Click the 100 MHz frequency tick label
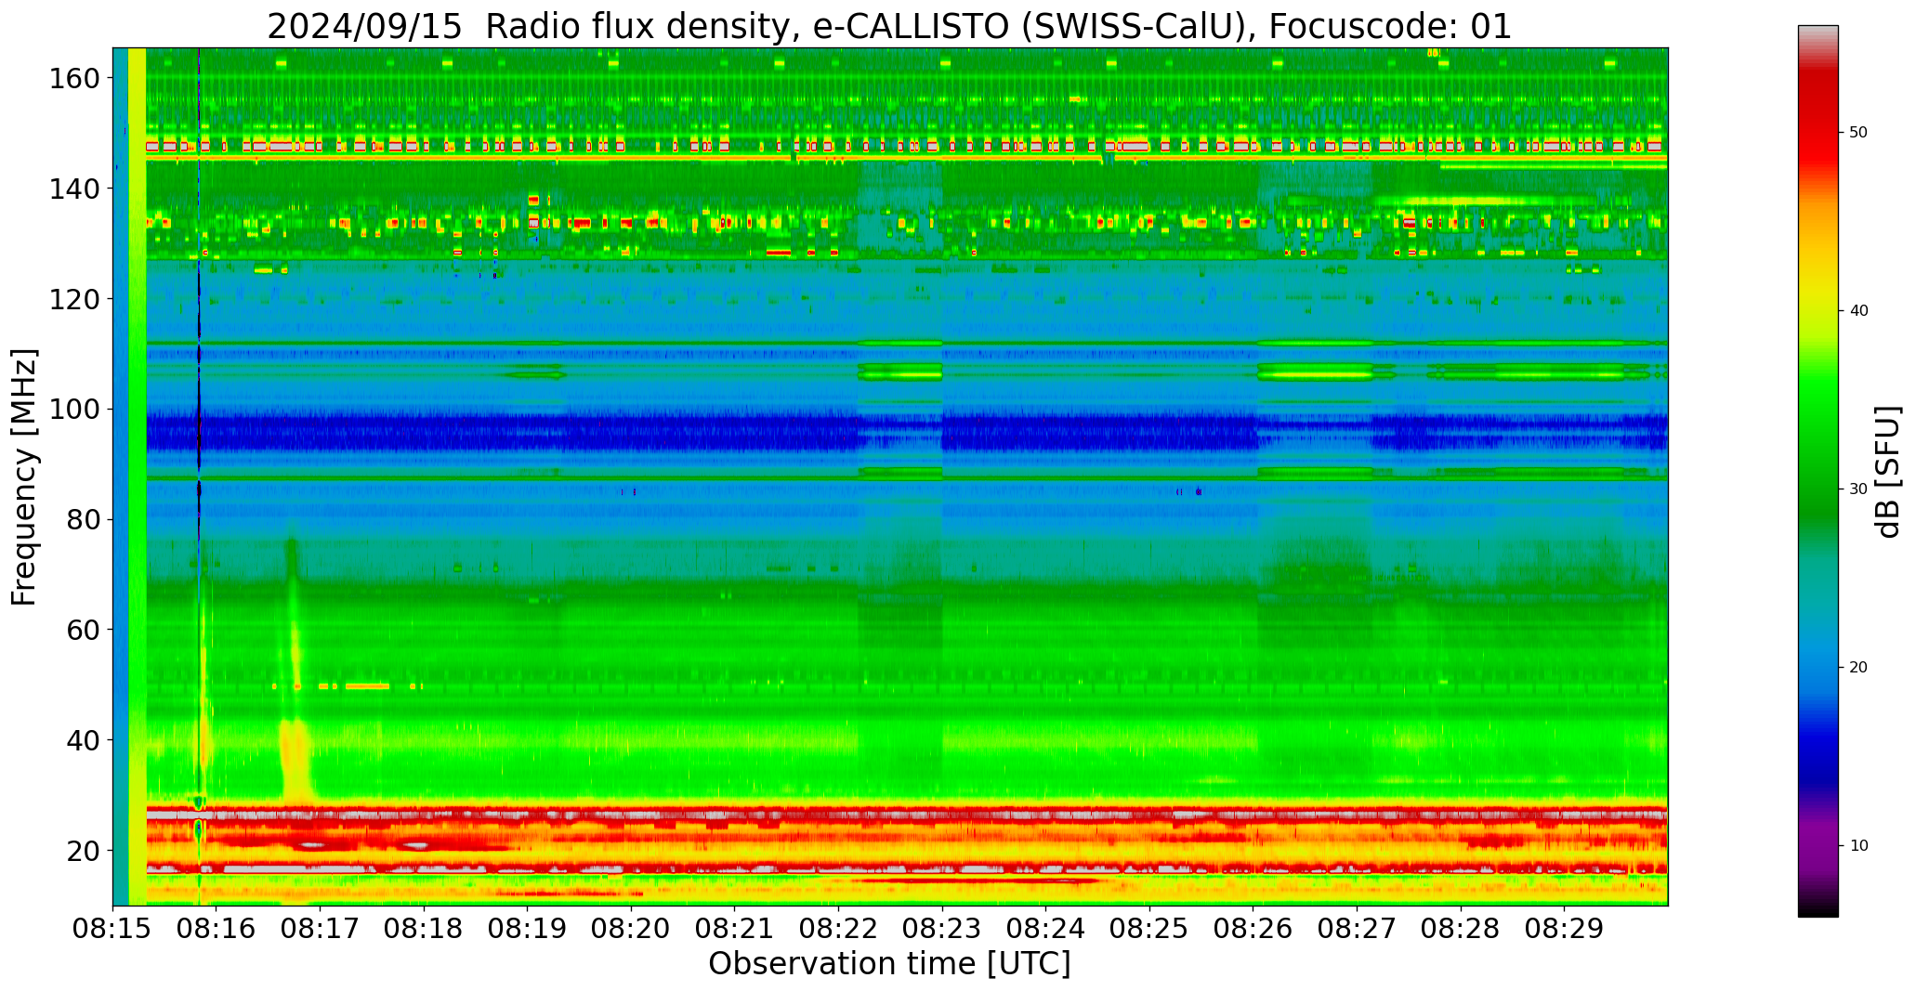Screen dimensions: 1916x991 pos(74,410)
